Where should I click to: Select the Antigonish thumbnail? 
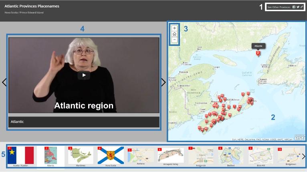[201, 156]
